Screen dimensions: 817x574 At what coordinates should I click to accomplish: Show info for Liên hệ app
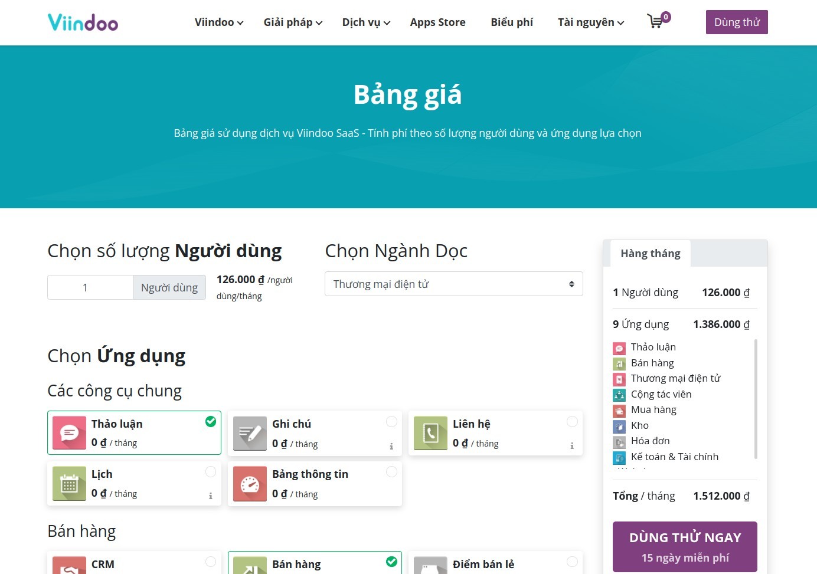pos(572,446)
